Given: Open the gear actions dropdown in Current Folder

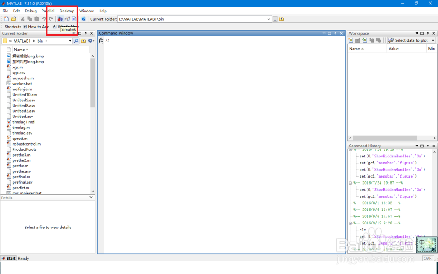Looking at the screenshot, I should click(91, 41).
